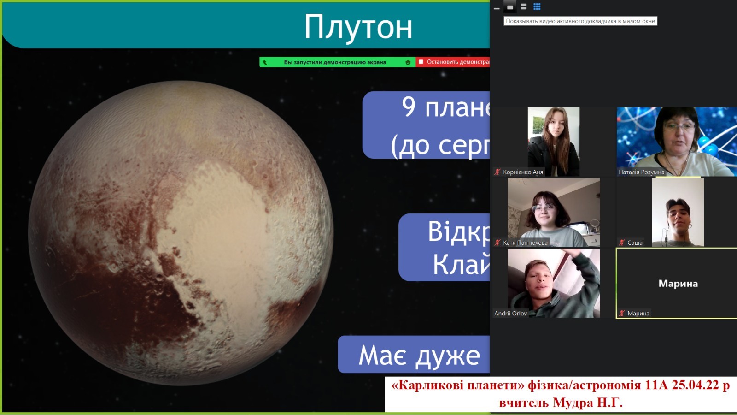Image resolution: width=737 pixels, height=415 pixels.
Task: Switch to blue grid gallery view
Action: [x=537, y=6]
